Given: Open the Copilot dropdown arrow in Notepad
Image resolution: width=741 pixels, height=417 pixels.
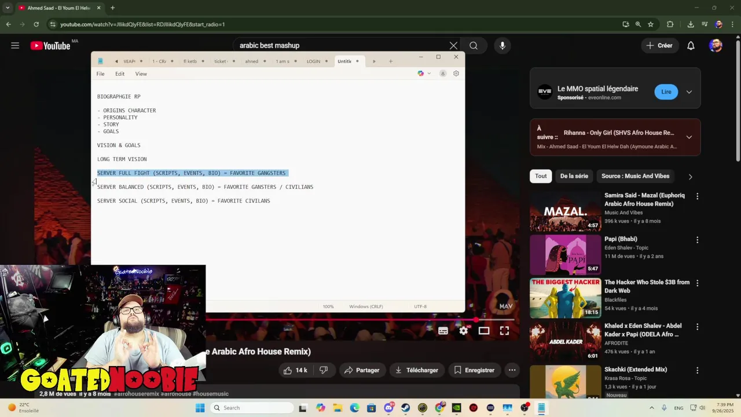Looking at the screenshot, I should click(x=429, y=74).
